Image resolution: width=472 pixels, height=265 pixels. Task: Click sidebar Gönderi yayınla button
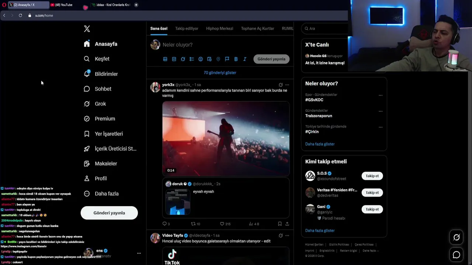point(109,213)
